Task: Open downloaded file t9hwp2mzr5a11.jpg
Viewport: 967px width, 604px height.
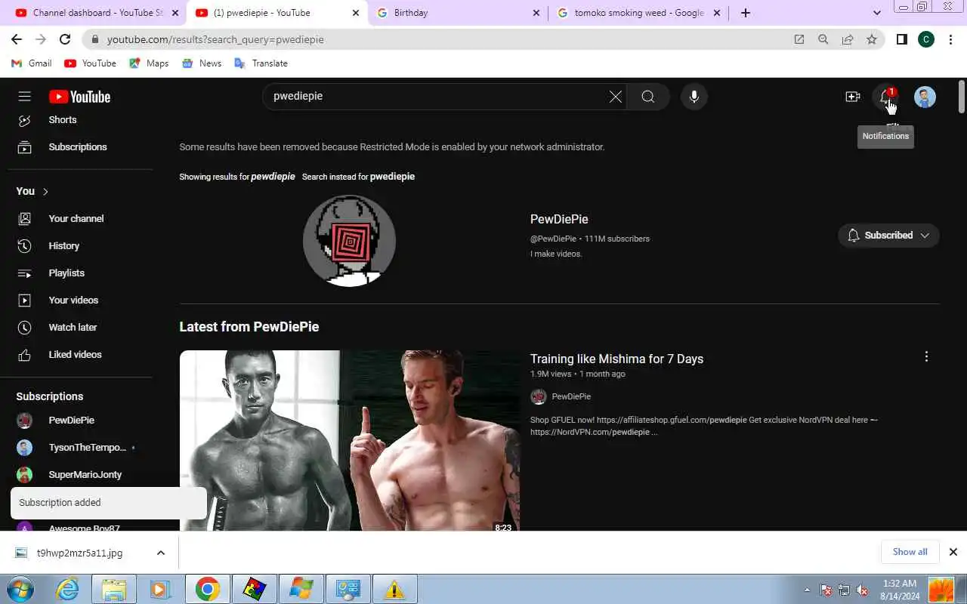Action: [79, 553]
